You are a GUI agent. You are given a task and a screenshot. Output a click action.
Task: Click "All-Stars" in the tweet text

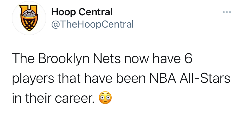[205, 79]
